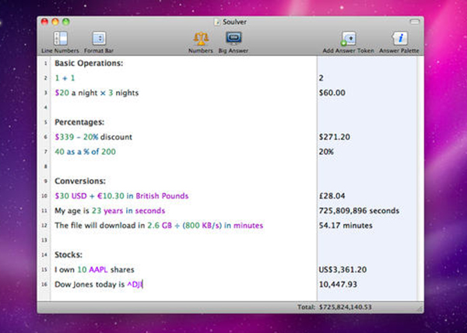Click the red close window button
Screen dimensions: 467x333
[44, 22]
